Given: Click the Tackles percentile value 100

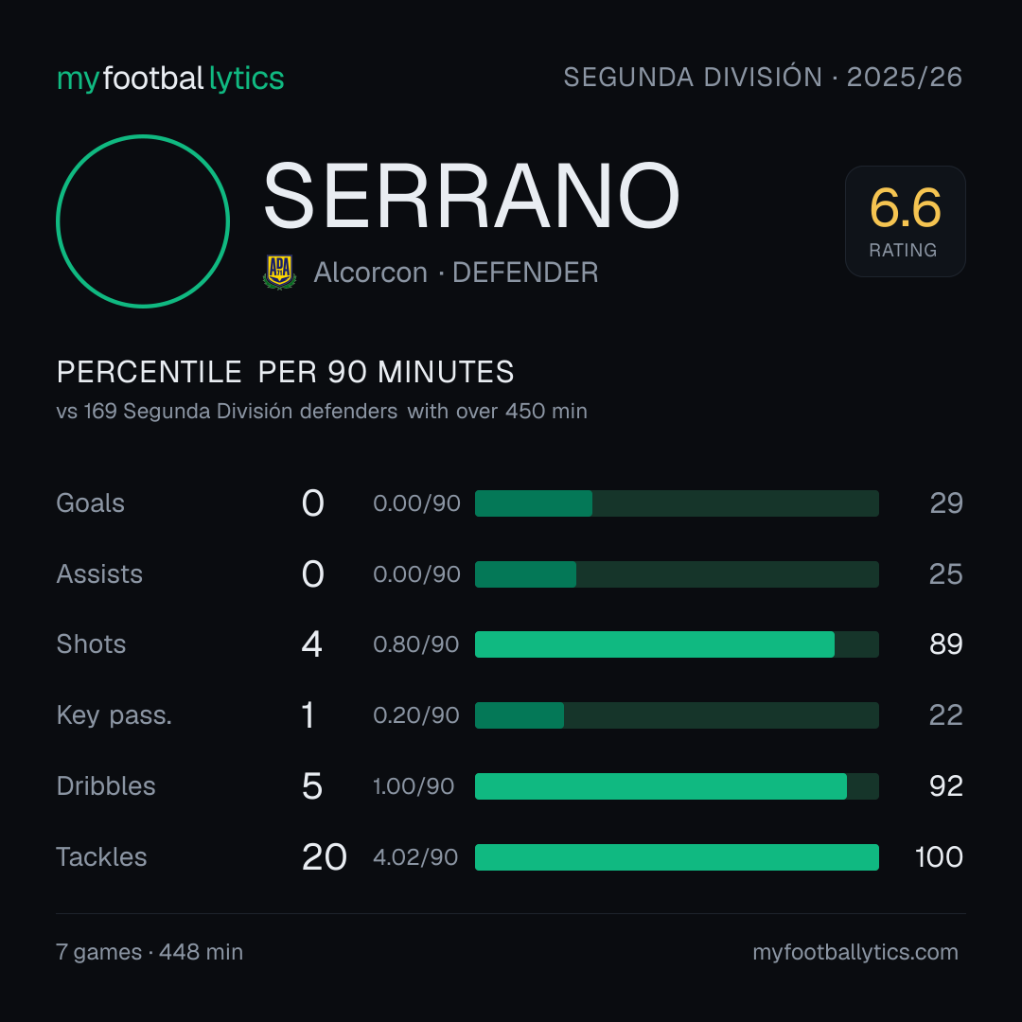Looking at the screenshot, I should tap(939, 857).
